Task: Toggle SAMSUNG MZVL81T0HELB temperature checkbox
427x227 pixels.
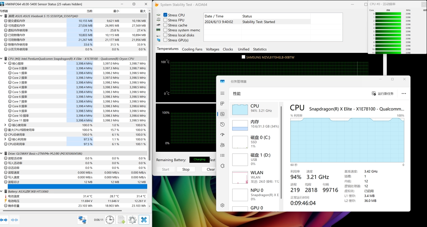Action: (x=243, y=57)
